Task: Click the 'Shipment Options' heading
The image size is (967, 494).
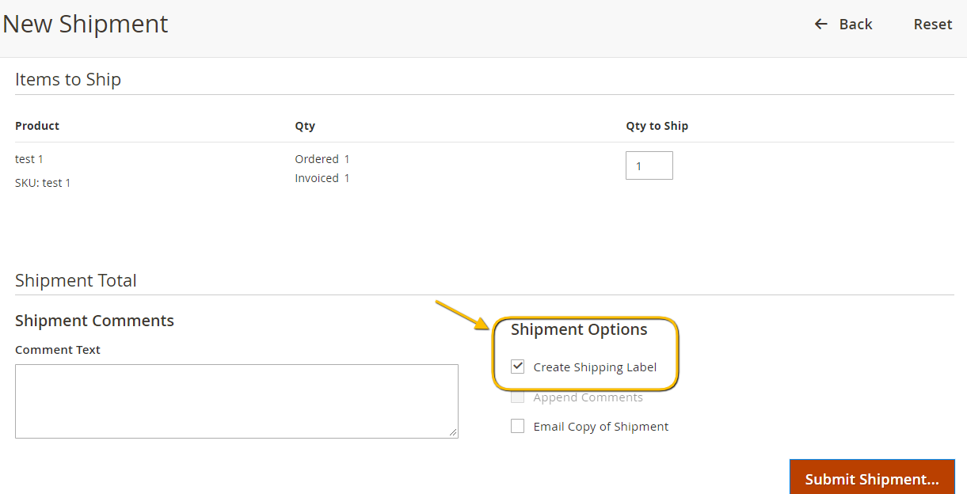Action: click(x=579, y=329)
